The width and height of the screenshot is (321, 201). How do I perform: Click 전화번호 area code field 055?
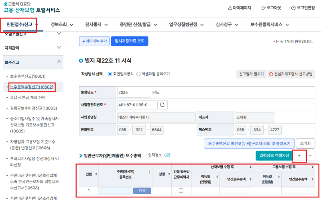pos(123,130)
